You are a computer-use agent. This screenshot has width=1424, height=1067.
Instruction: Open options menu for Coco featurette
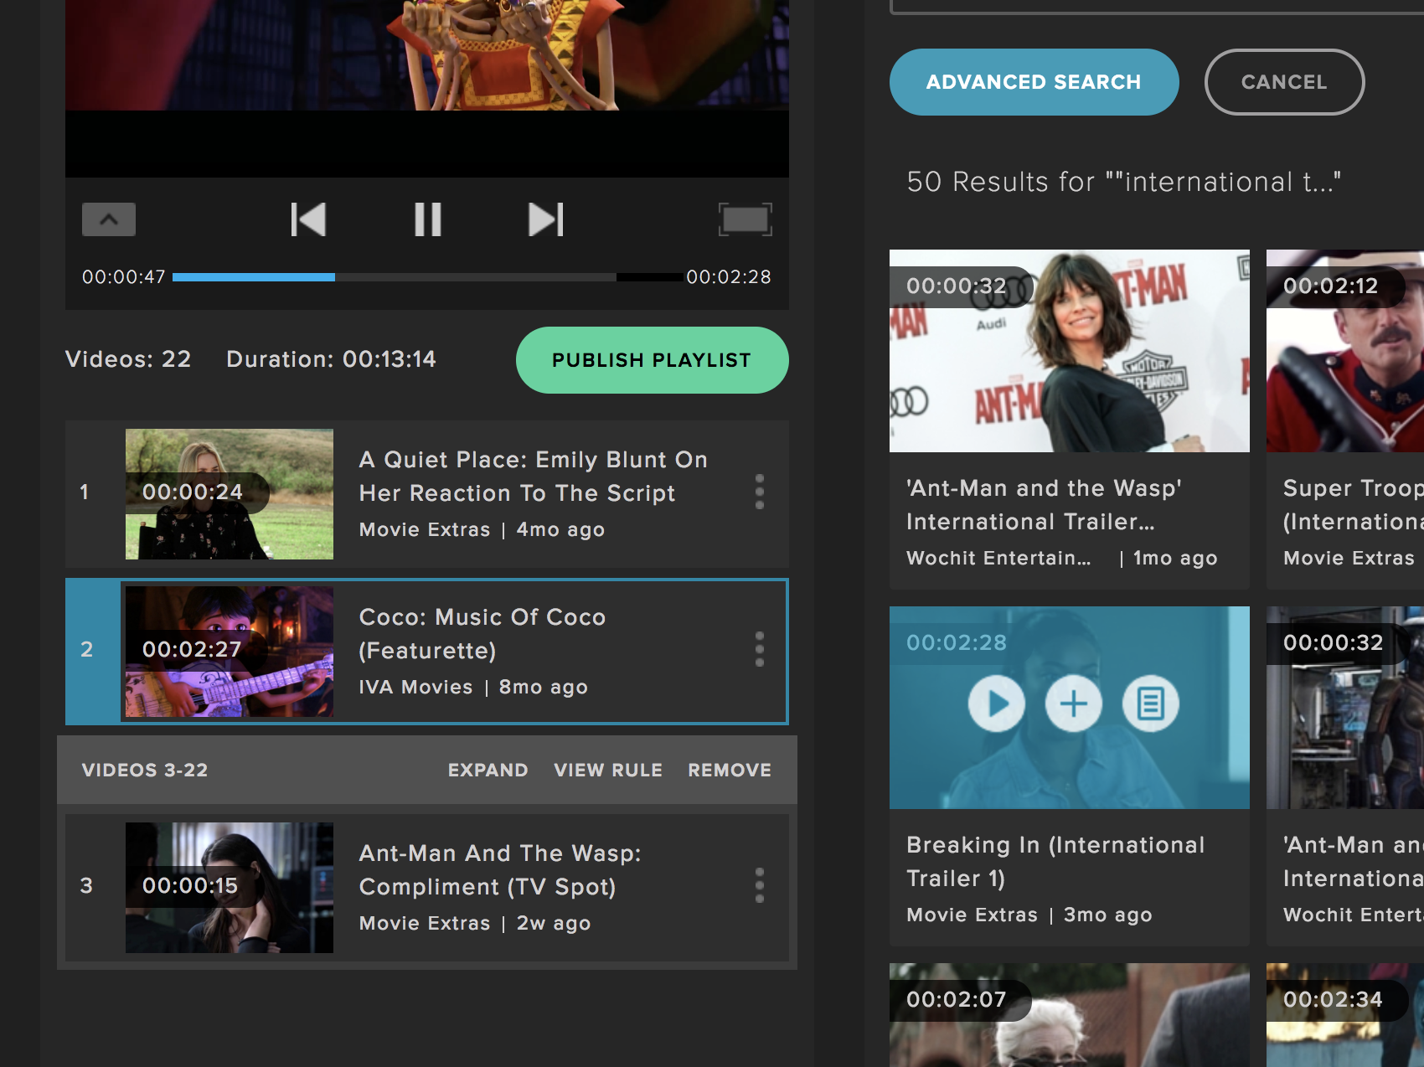click(760, 649)
